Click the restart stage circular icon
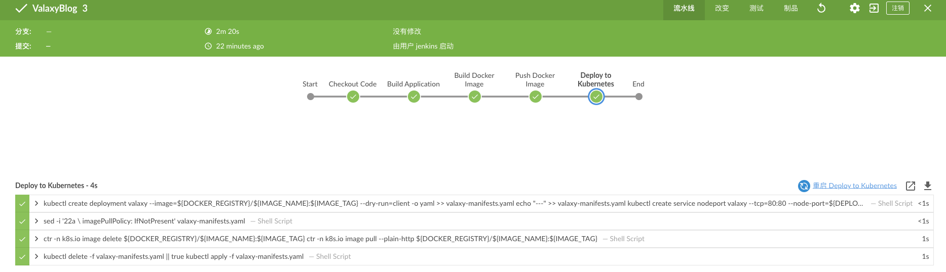This screenshot has height=272, width=946. [x=804, y=186]
